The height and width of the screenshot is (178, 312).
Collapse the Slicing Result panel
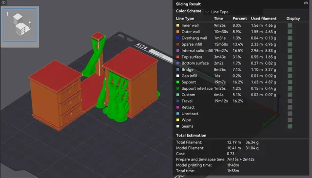point(306,3)
